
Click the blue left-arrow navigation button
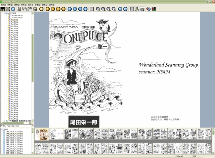(80, 9)
